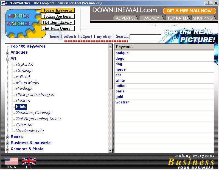This screenshot has width=219, height=170.
Task: Select Cameras & Photo tree label
Action: (27, 149)
